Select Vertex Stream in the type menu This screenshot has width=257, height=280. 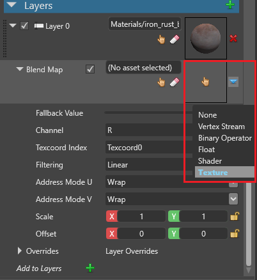(x=221, y=127)
